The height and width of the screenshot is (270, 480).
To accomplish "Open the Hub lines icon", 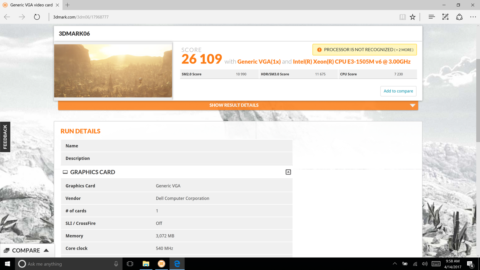I will point(431,17).
